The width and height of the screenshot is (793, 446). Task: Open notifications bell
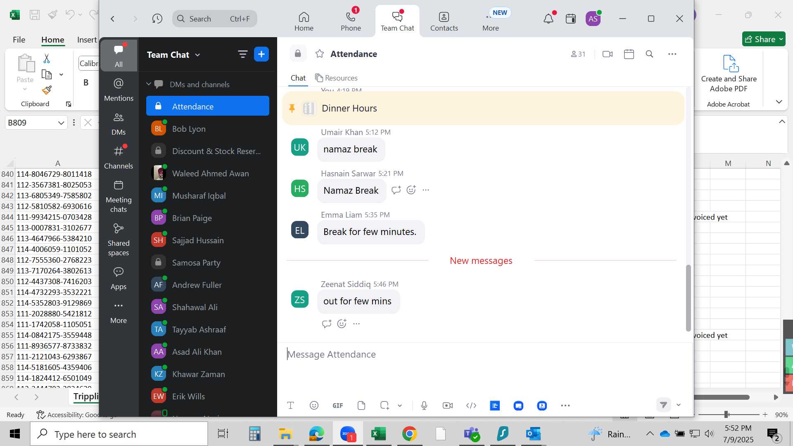point(548,19)
